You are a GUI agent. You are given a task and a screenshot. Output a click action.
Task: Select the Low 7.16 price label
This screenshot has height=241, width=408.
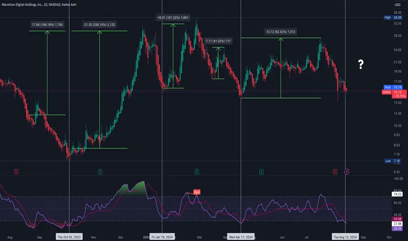click(394, 161)
